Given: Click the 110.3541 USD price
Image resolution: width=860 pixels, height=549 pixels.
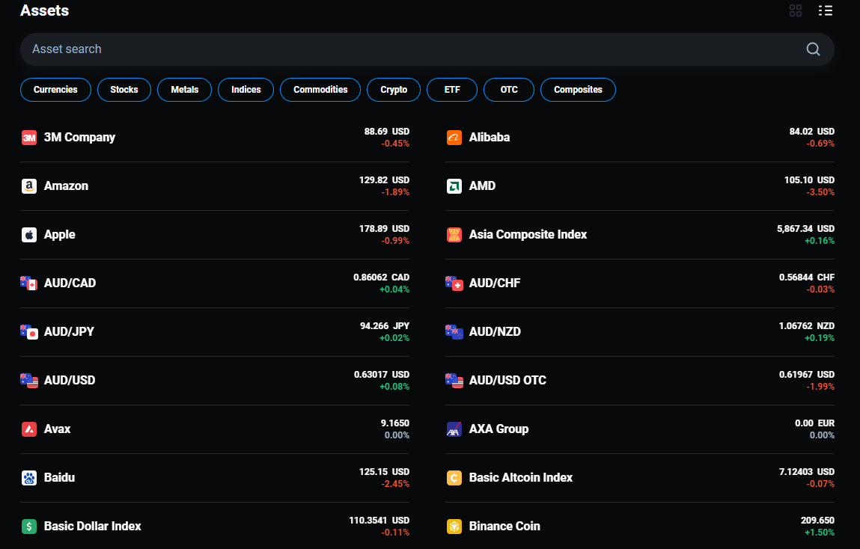Looking at the screenshot, I should click(379, 521).
